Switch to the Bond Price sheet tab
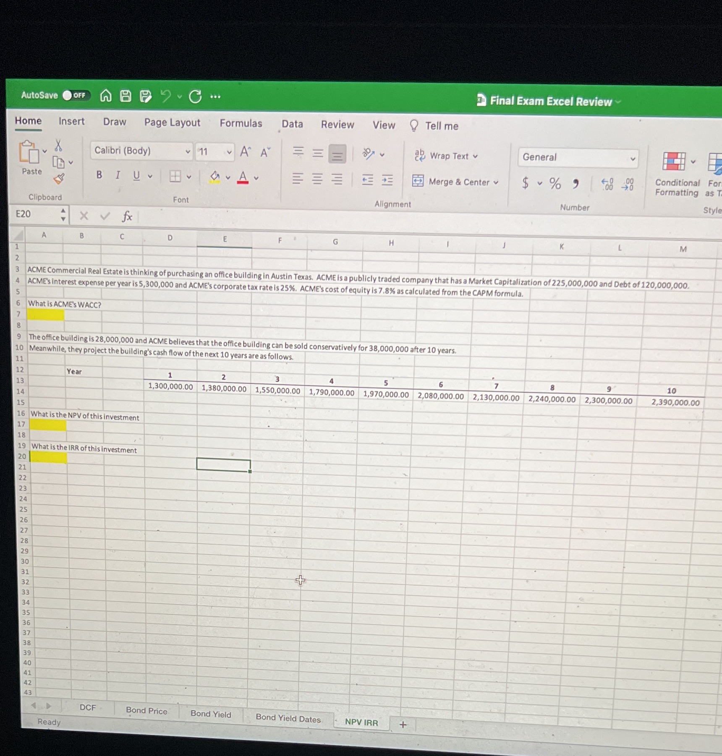Viewport: 722px width, 756px height. (146, 710)
